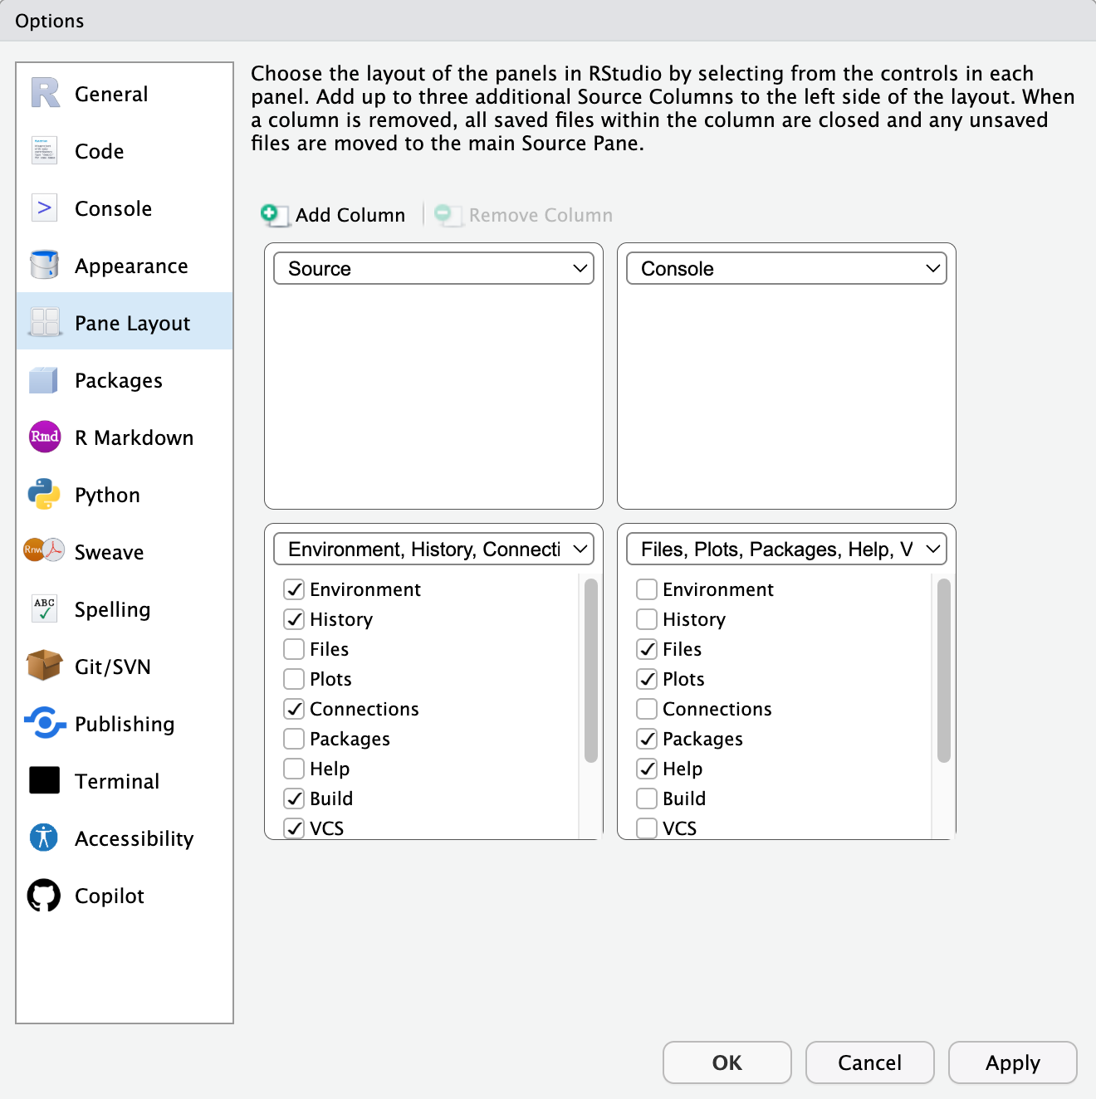Screen dimensions: 1096x1099
Task: Click the Rmd R Markdown icon
Action: tap(45, 437)
